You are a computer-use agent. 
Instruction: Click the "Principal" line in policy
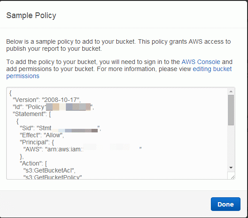37,143
